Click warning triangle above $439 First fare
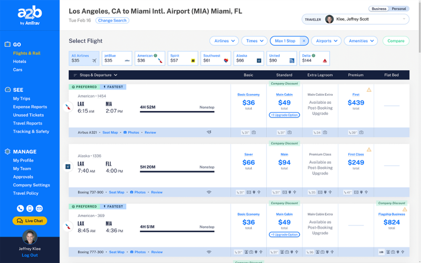421x263 pixels. pyautogui.click(x=369, y=90)
